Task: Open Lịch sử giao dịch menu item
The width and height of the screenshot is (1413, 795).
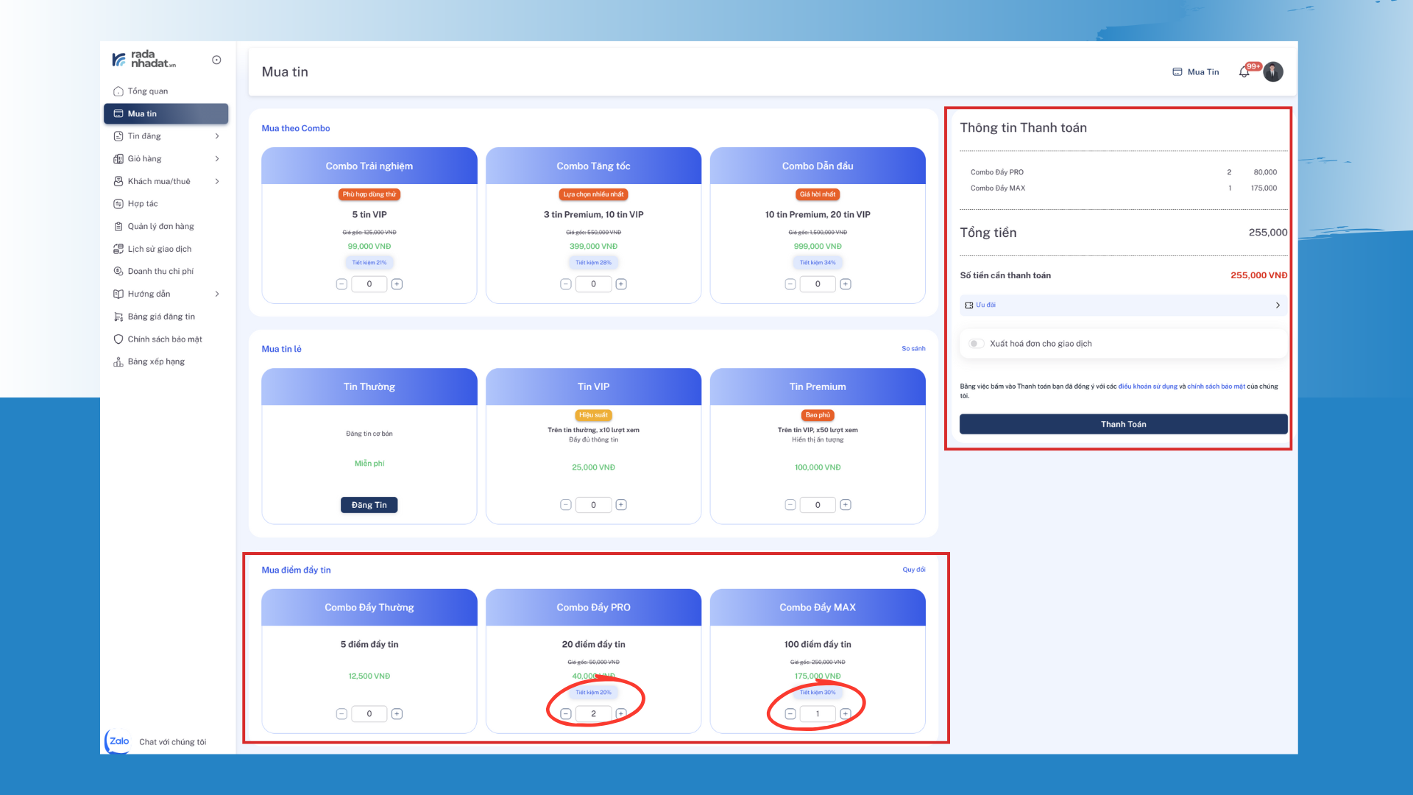Action: (159, 249)
